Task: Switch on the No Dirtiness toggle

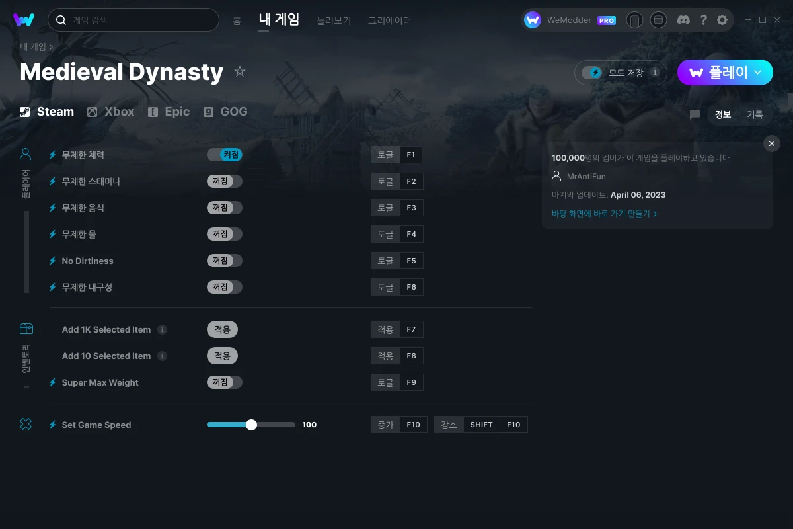Action: [225, 261]
